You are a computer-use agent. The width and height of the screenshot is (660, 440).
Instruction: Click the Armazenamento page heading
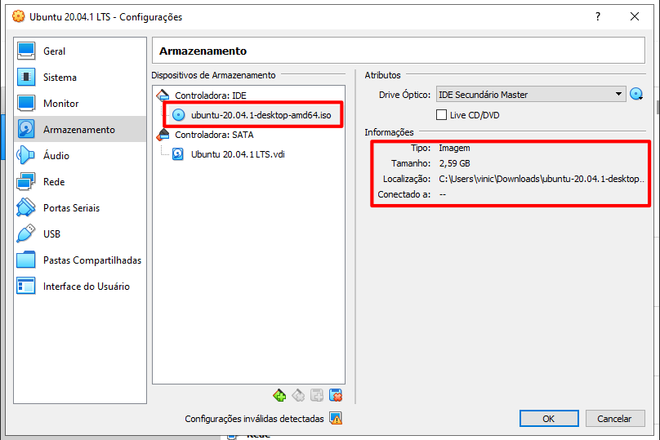[x=203, y=51]
